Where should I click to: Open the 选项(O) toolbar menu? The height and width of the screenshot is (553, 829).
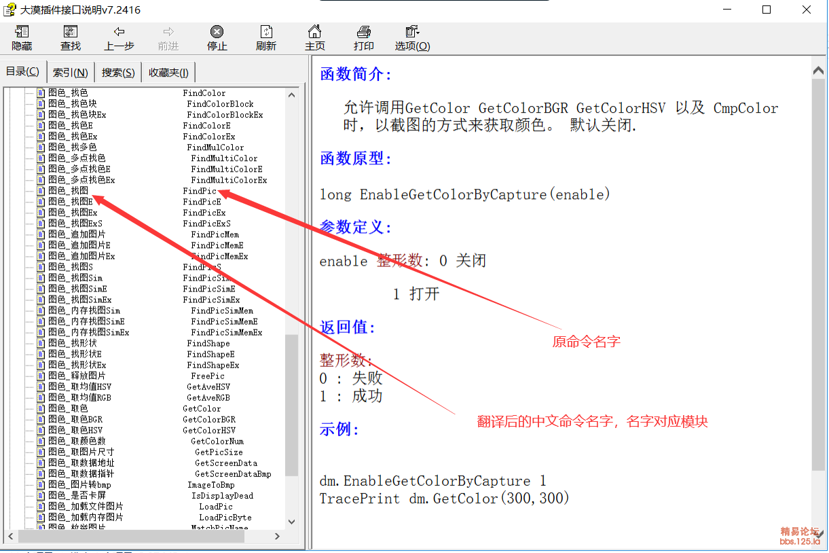tap(413, 39)
